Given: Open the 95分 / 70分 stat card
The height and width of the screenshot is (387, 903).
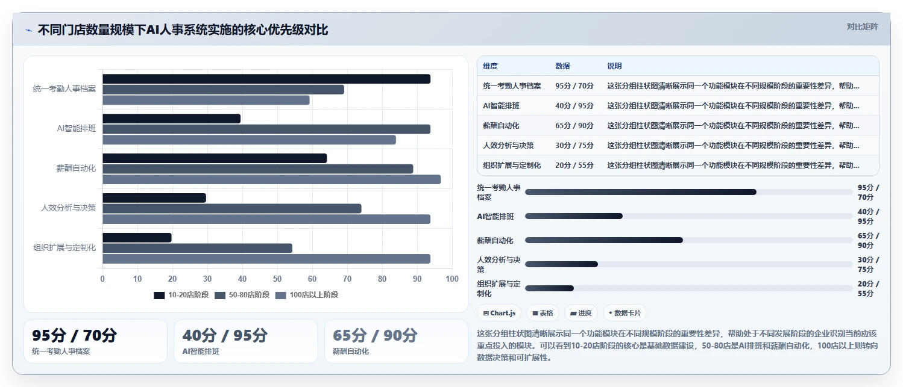Looking at the screenshot, I should tap(95, 341).
